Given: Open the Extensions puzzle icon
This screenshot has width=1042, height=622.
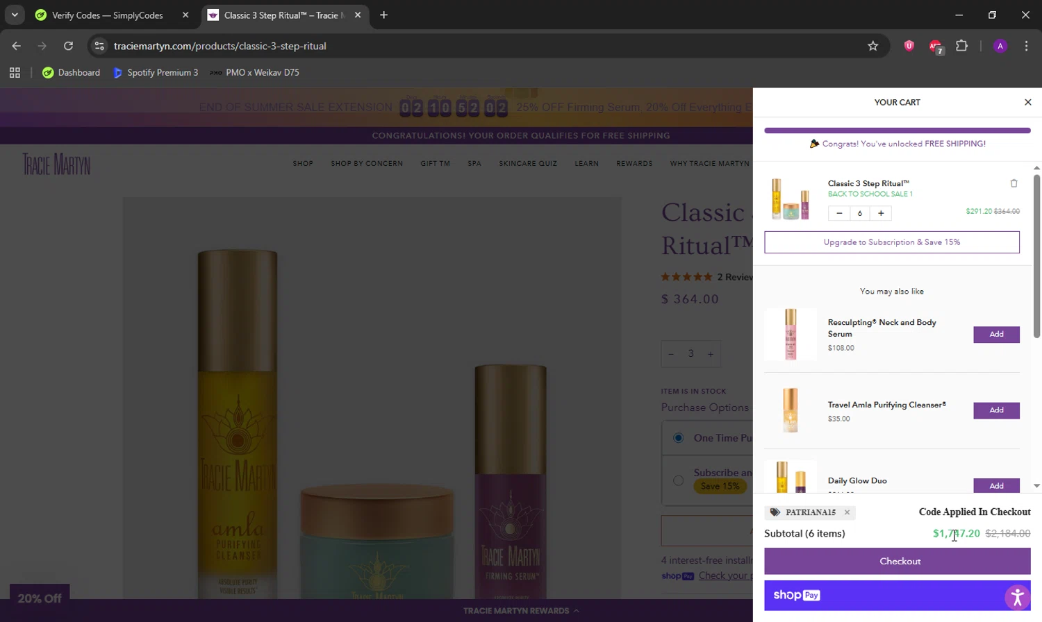Looking at the screenshot, I should [961, 46].
